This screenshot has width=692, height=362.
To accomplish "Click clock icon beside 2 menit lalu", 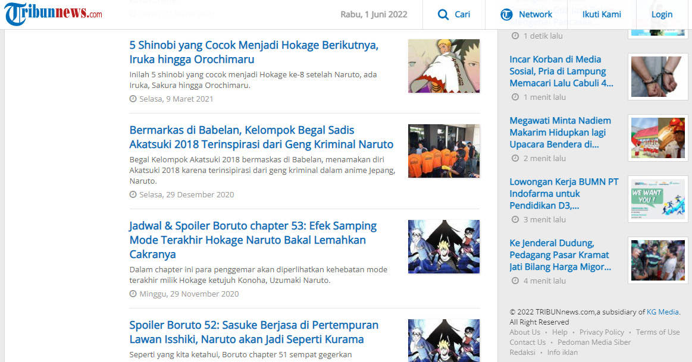I will [x=515, y=158].
